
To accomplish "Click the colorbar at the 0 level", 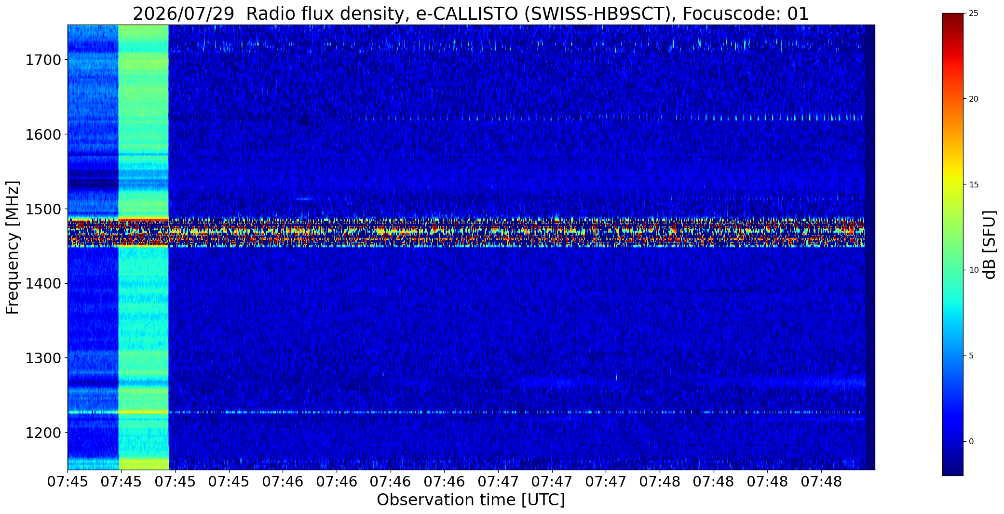I will coord(952,441).
